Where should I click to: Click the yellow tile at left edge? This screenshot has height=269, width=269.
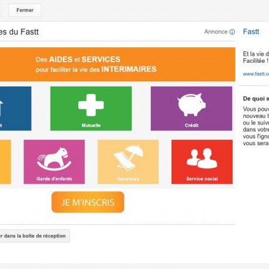5,162
